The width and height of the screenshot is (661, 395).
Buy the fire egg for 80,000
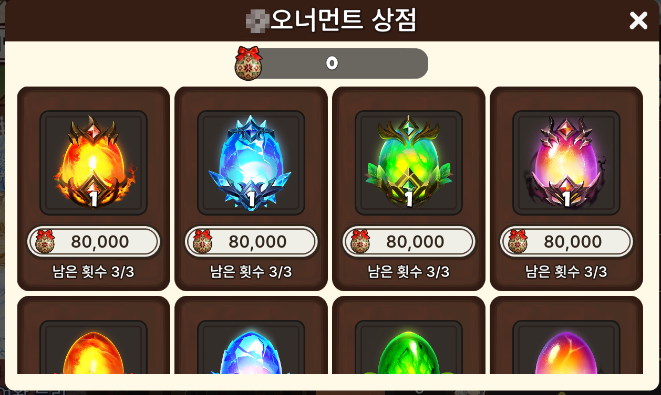click(x=94, y=242)
